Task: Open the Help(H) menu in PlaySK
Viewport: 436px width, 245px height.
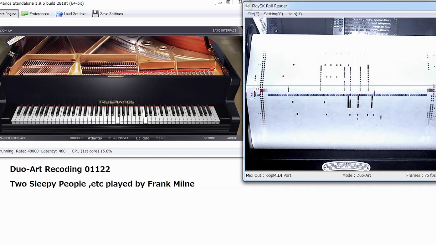Action: (295, 14)
